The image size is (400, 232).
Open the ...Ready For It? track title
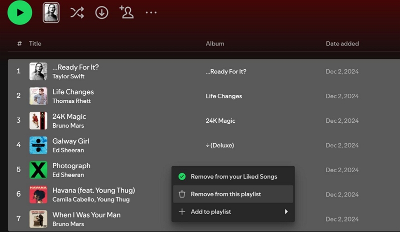pos(75,67)
